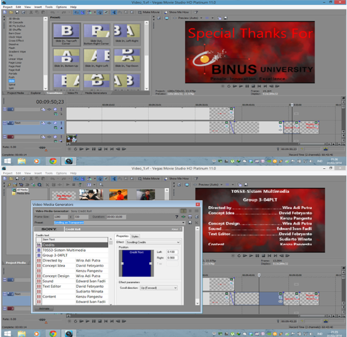Mute the Text track in upper timeline

coord(55,123)
